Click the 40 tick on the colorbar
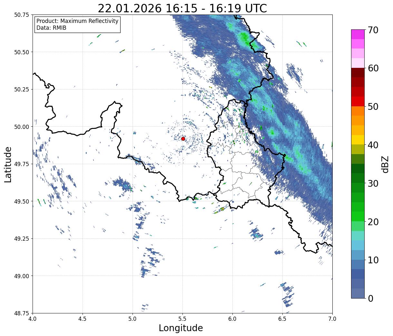Image resolution: width=393 pixels, height=336 pixels. coord(373,145)
